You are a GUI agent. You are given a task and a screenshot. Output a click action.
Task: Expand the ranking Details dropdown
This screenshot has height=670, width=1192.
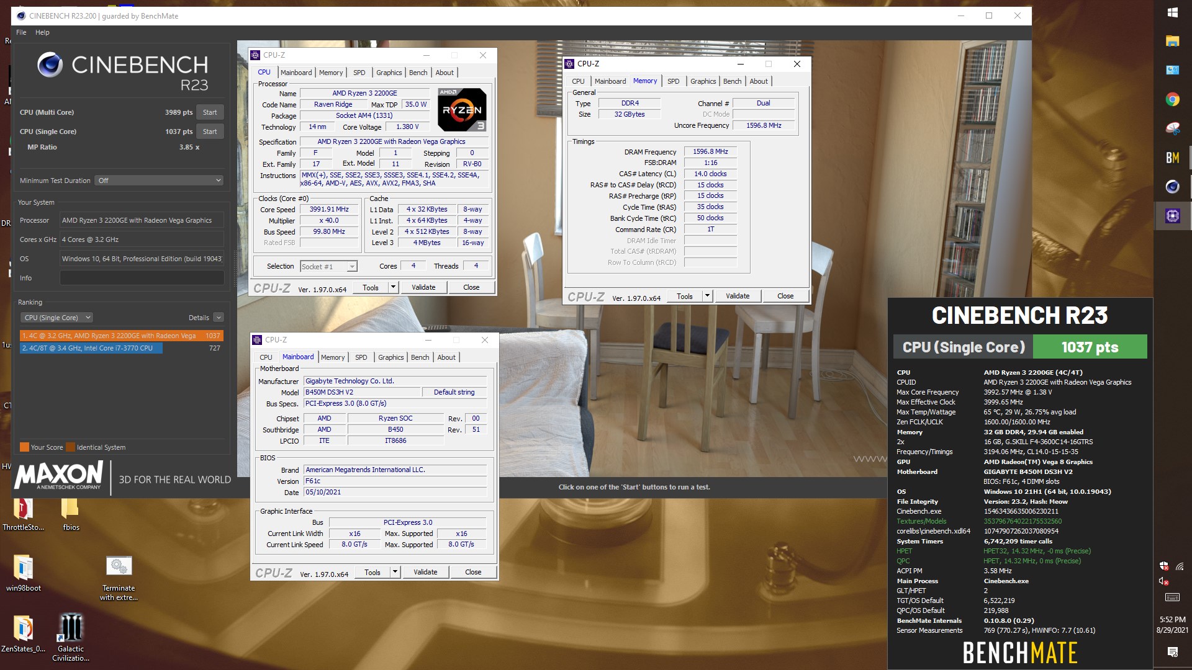pyautogui.click(x=219, y=318)
